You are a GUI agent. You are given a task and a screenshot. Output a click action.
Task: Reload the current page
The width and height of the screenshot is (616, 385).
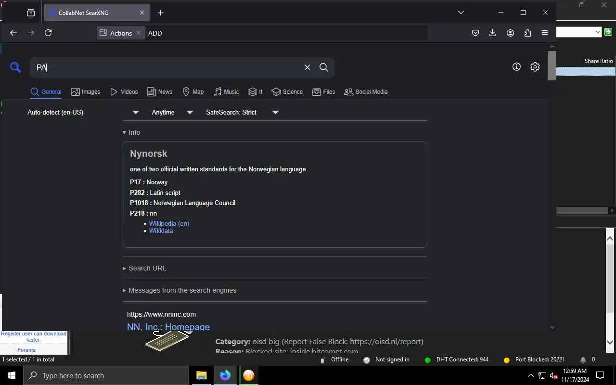pos(48,33)
